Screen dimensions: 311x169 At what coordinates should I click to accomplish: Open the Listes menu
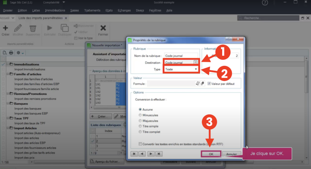tap(36, 11)
